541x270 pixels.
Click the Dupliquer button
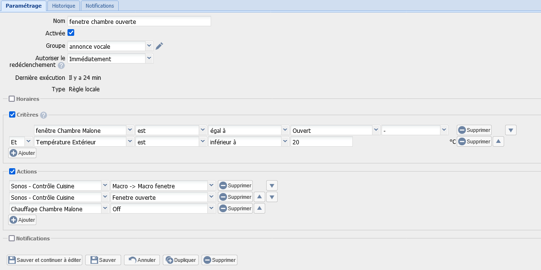tap(180, 260)
